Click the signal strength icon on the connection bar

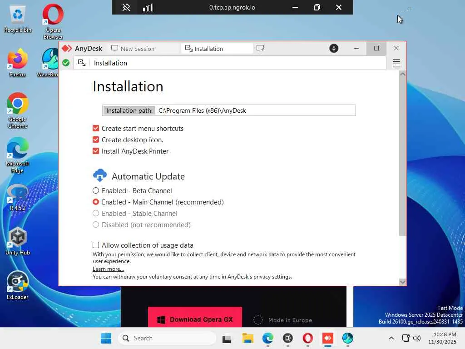148,7
